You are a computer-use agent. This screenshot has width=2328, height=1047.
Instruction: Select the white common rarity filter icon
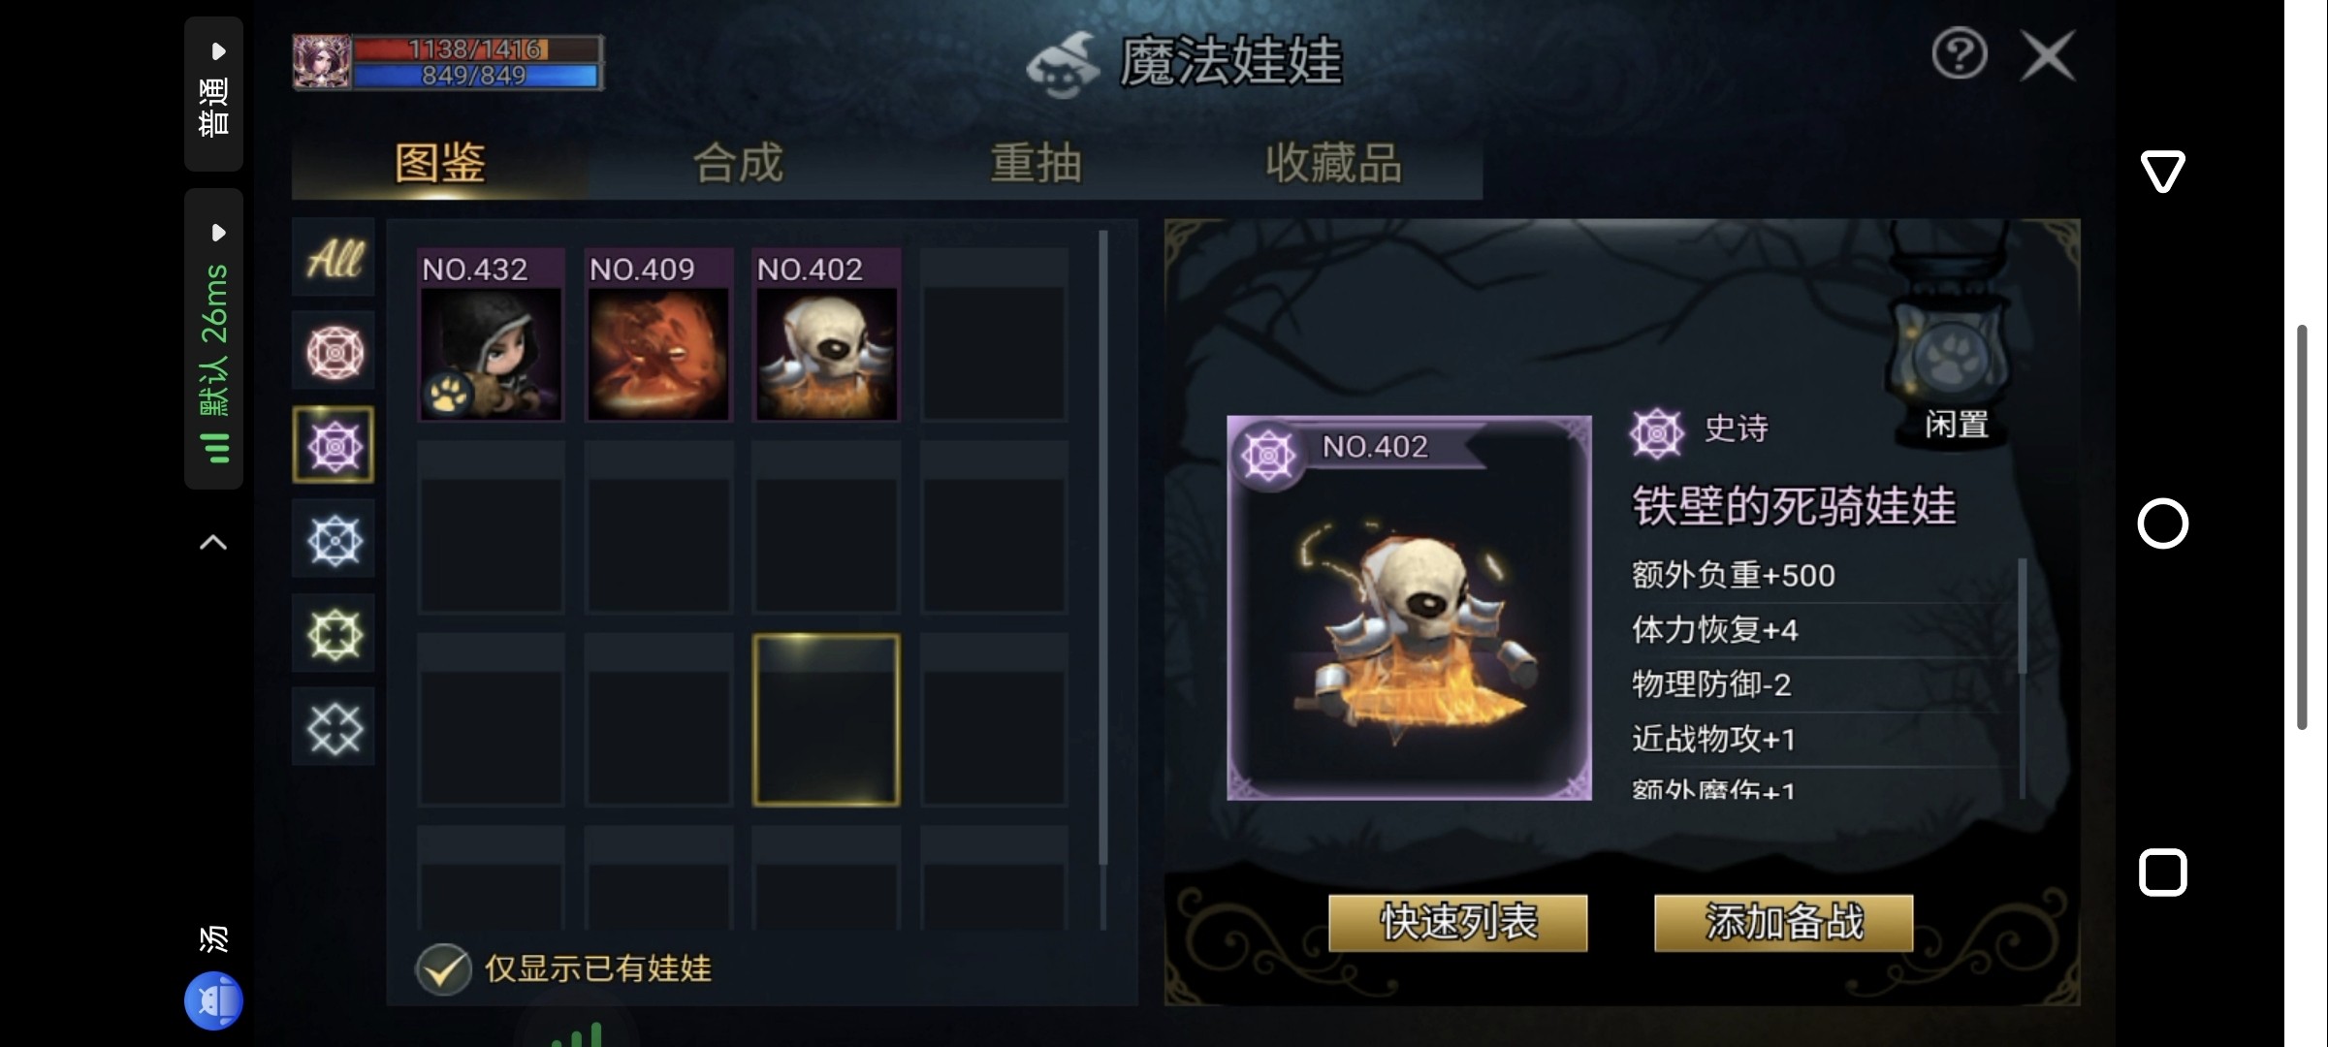pyautogui.click(x=334, y=727)
